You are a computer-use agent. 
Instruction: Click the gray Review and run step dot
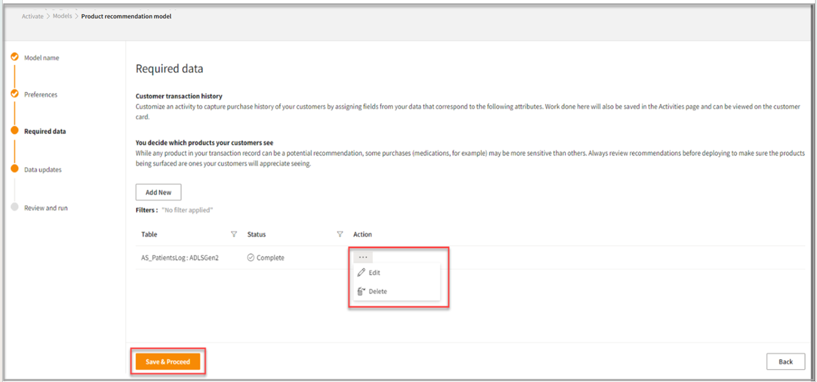(x=14, y=208)
